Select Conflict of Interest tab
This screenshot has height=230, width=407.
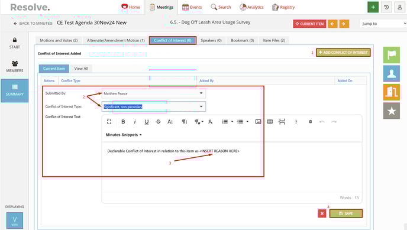(x=173, y=40)
